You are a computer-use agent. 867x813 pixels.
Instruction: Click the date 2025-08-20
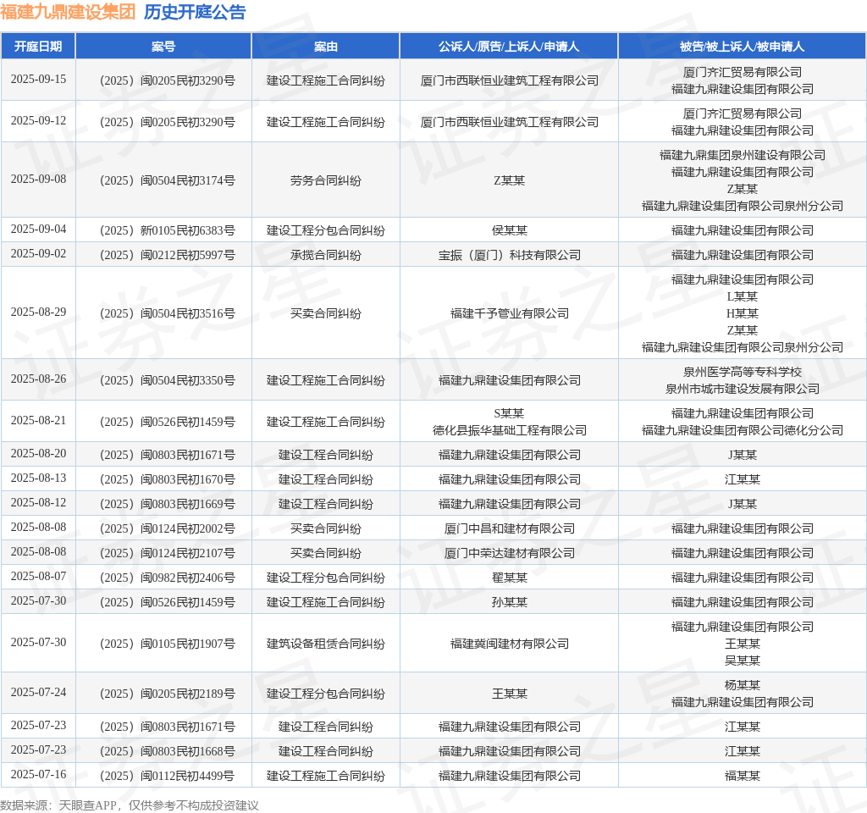38,454
